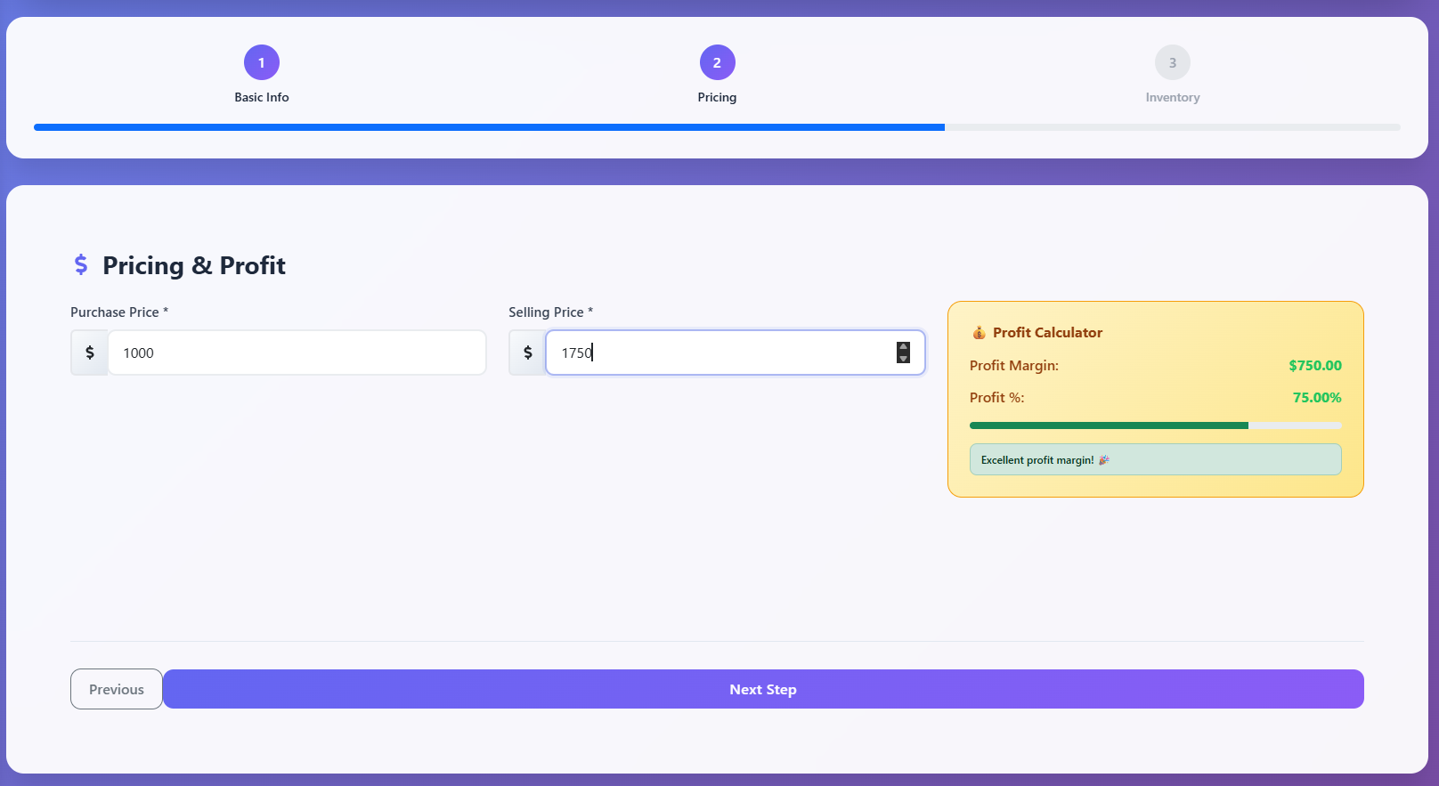Click the 75.00% profit percentage value
1439x786 pixels.
tap(1317, 398)
